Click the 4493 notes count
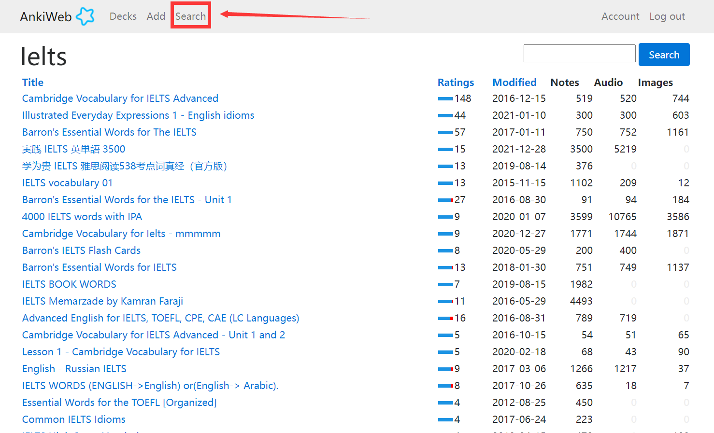This screenshot has width=714, height=433. pos(582,301)
